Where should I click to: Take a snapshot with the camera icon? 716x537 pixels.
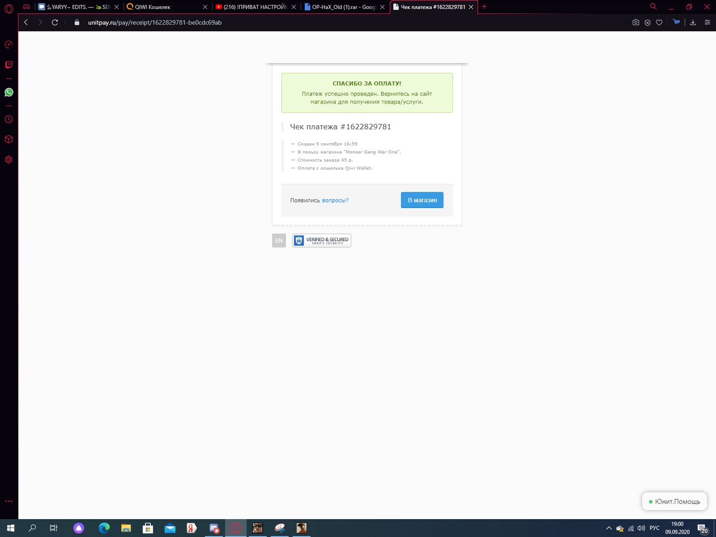[x=635, y=22]
